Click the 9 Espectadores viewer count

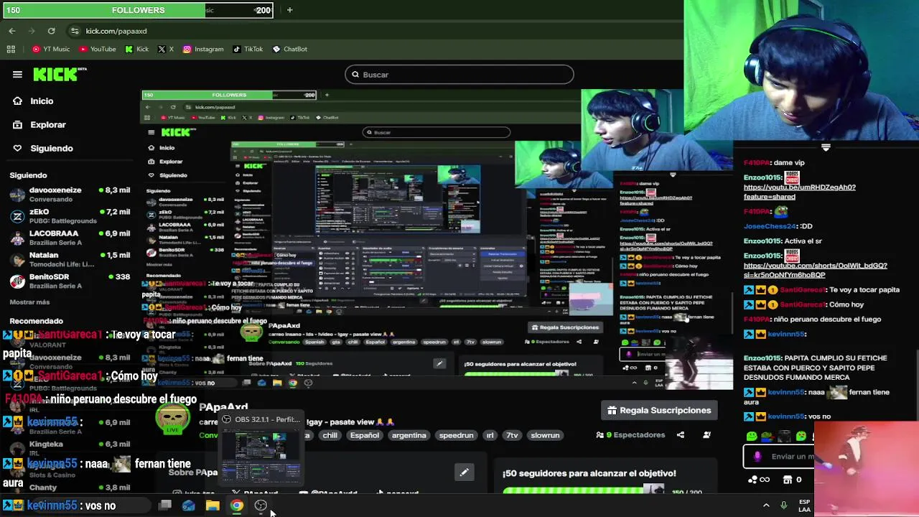630,435
